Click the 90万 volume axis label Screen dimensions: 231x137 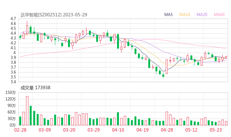tap(12, 106)
